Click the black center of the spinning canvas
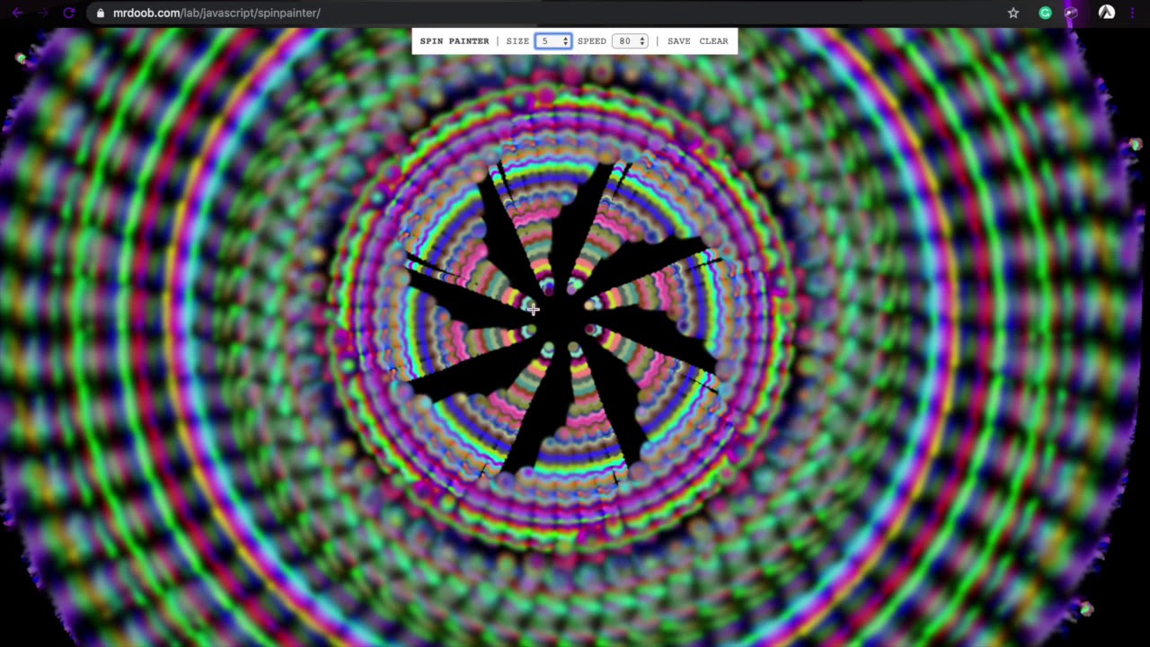Screen dimensions: 1150x647 pyautogui.click(x=562, y=315)
